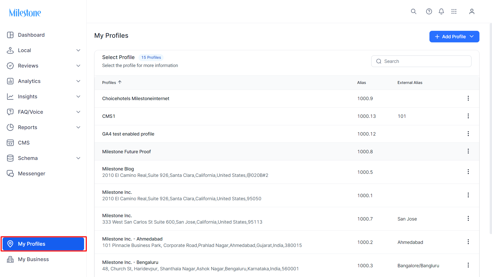Open GA4 test enabled profile
The image size is (492, 277).
point(128,134)
